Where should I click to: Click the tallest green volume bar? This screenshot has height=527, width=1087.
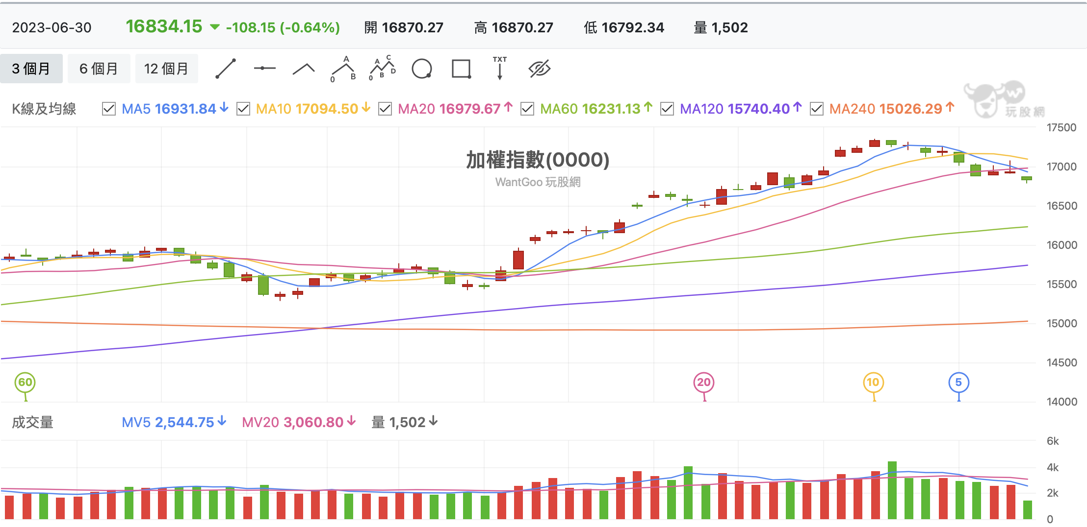(x=892, y=490)
